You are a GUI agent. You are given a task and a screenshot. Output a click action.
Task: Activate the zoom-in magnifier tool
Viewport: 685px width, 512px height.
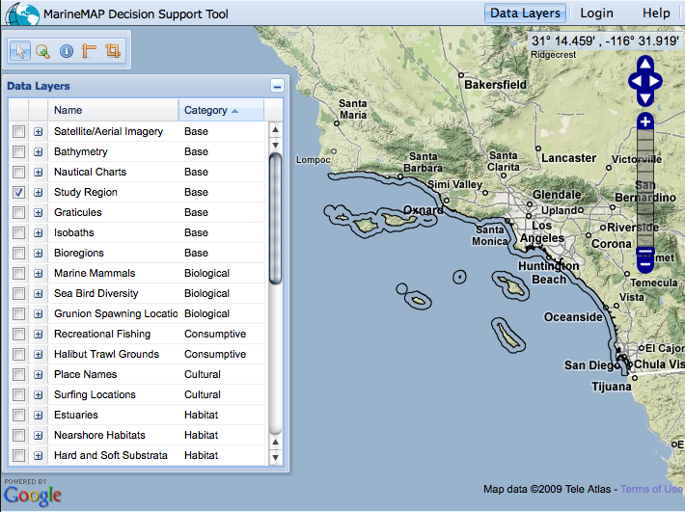coord(42,51)
